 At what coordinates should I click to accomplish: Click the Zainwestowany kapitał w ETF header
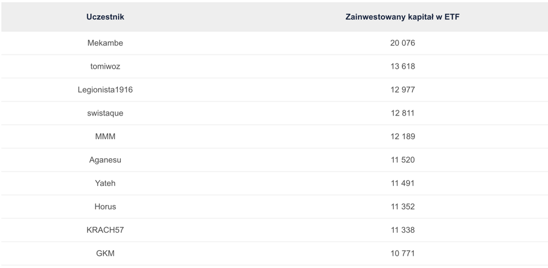pyautogui.click(x=402, y=17)
